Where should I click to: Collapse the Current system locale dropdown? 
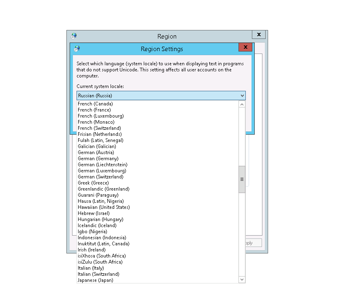(242, 96)
